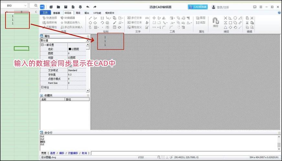The height and width of the screenshot is (161, 282).
Task: Open the feedback message icon in title bar
Action: (x=255, y=7)
